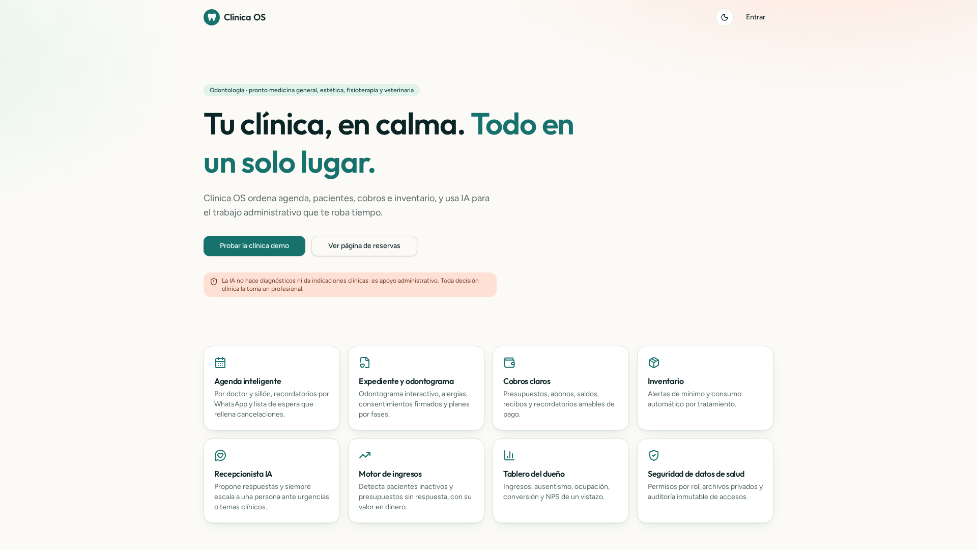Open Ver página de reservas

tap(364, 246)
